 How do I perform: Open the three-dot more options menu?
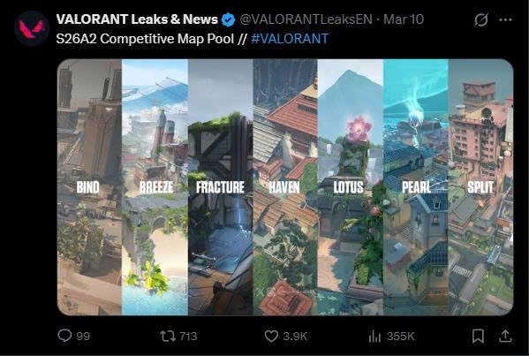coord(505,19)
